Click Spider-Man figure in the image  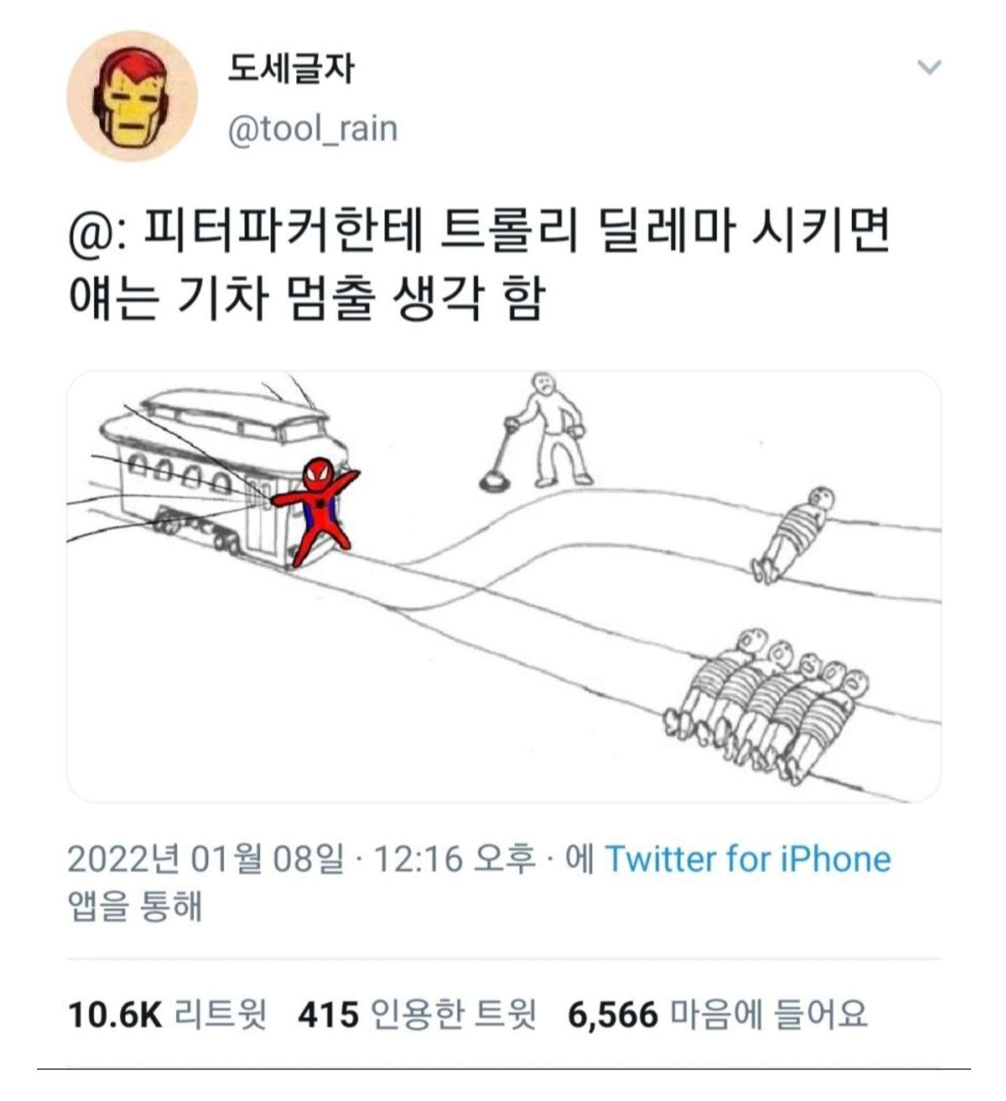(316, 510)
